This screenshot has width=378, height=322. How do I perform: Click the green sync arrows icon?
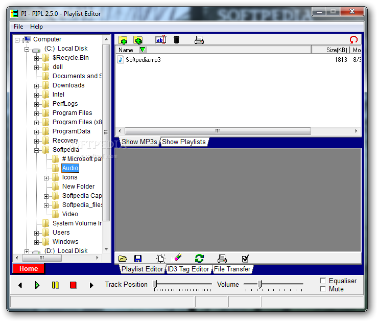(199, 259)
